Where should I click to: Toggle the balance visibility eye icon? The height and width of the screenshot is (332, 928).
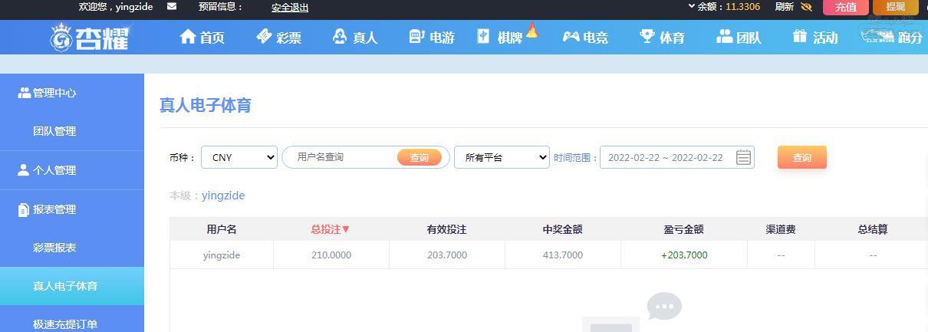click(806, 7)
